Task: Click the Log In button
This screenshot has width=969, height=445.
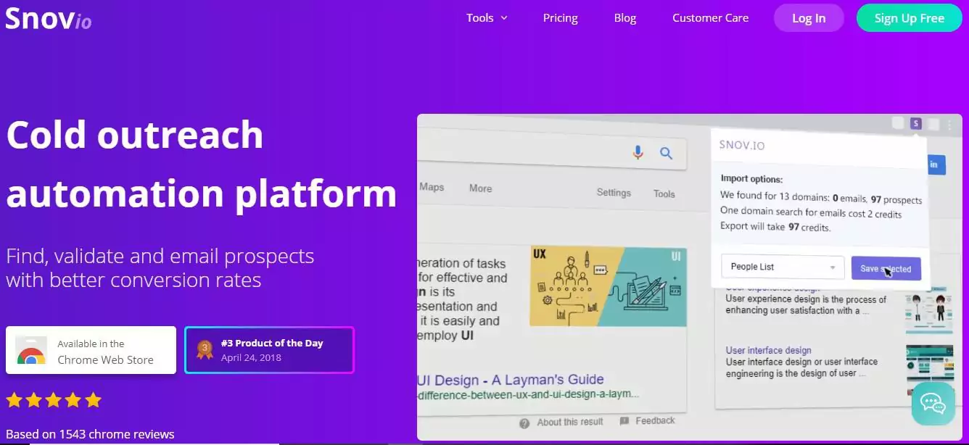Action: pos(809,18)
